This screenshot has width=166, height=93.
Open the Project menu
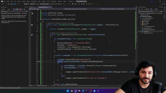[x=19, y=1]
